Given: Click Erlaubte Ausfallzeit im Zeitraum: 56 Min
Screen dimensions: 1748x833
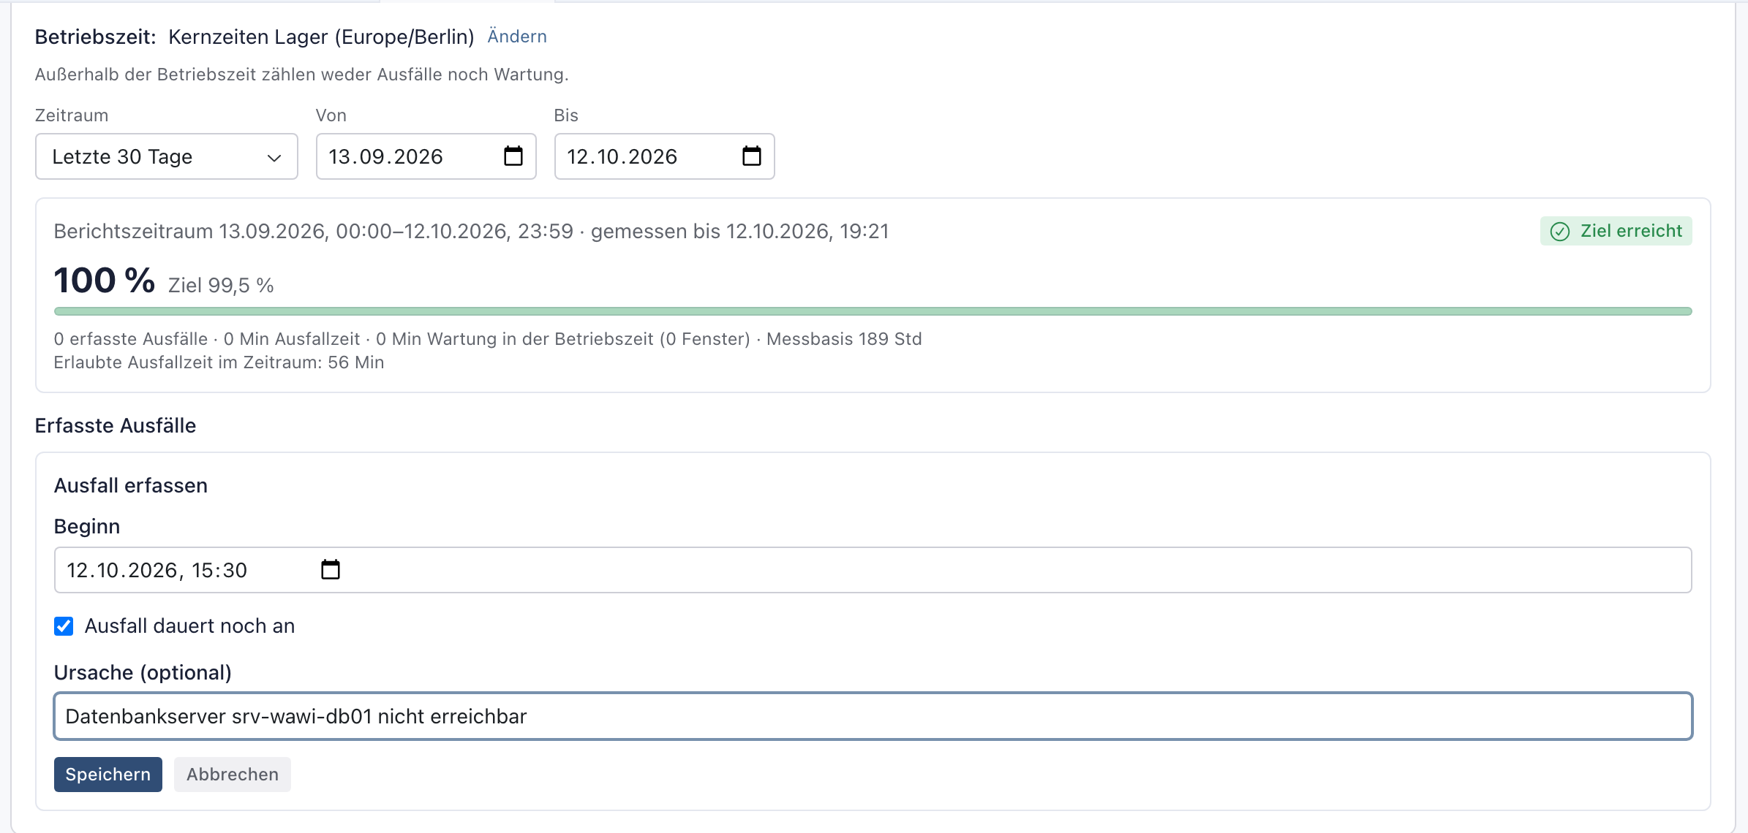Looking at the screenshot, I should [x=219, y=362].
